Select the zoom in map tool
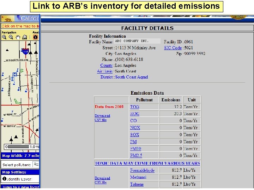This screenshot has height=190, width=254. (4, 37)
